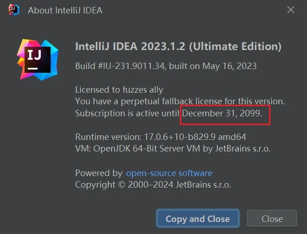The image size is (307, 234).
Task: Click the amd64 text in runtime line
Action: (232, 137)
